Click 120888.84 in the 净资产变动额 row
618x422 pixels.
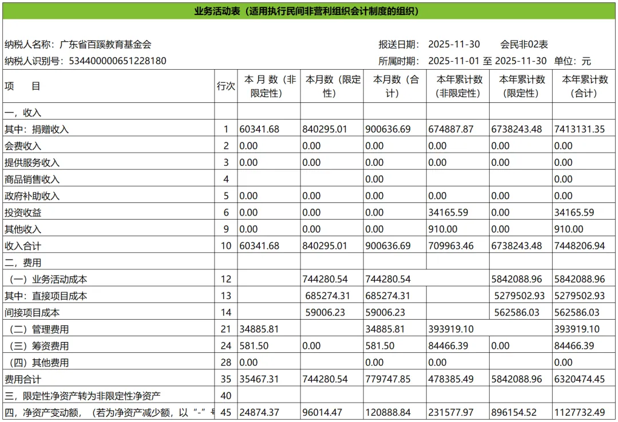click(x=388, y=412)
